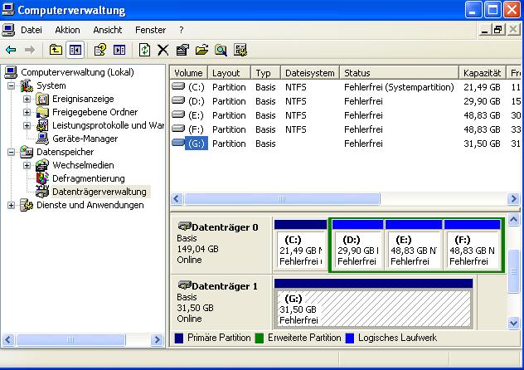Sort by Status column header
The width and height of the screenshot is (524, 370).
click(400, 73)
